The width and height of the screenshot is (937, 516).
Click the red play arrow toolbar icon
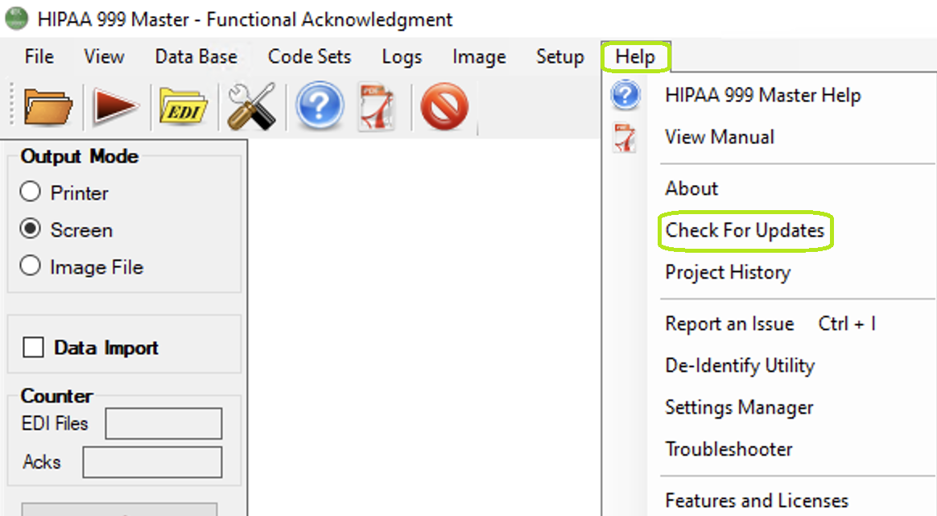point(115,106)
